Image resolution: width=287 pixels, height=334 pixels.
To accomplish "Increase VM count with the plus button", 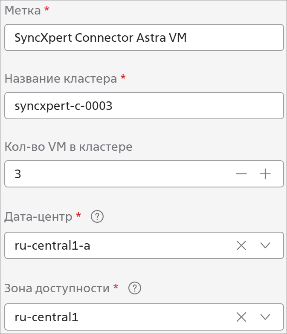I will tap(265, 174).
